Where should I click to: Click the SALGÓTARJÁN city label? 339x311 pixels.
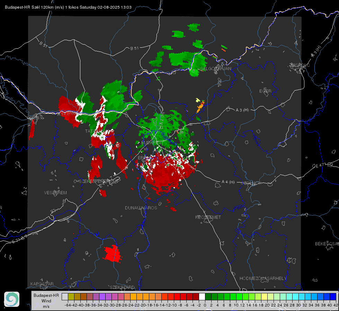215,69
